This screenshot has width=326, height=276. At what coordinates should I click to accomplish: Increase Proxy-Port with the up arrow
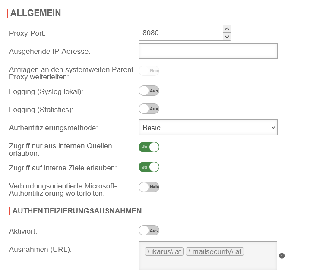227,29
